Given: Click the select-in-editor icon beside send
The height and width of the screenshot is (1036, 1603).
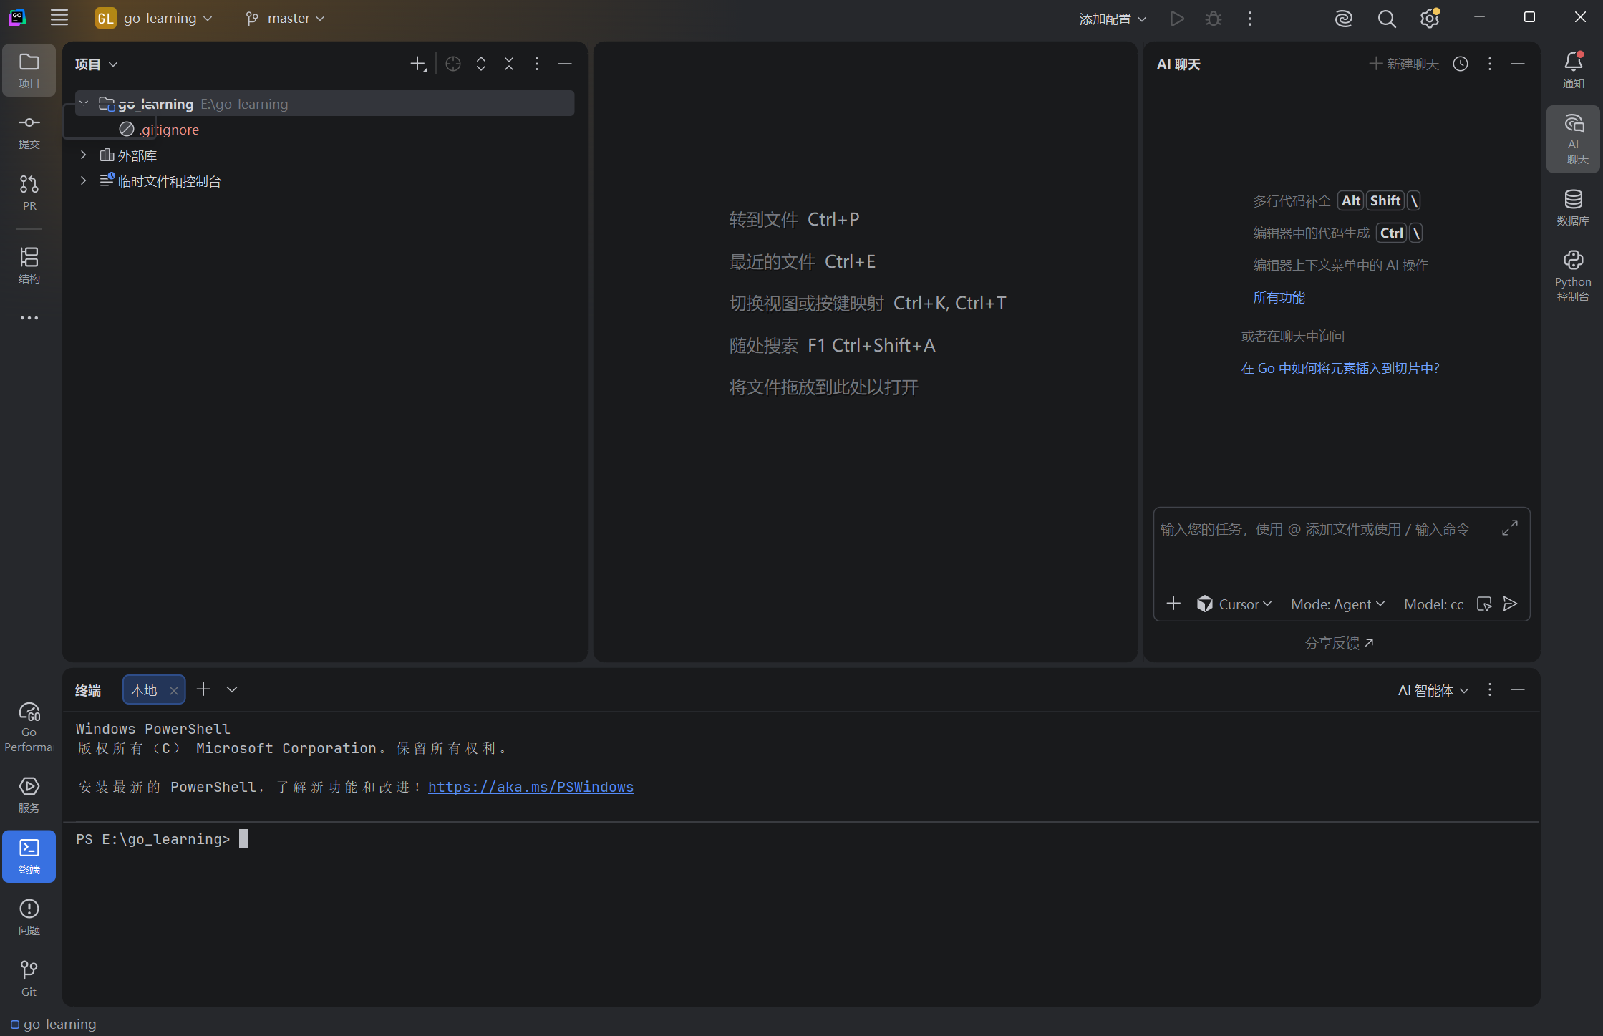Looking at the screenshot, I should (x=1484, y=604).
